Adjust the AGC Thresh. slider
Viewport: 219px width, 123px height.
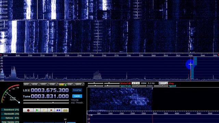[46, 103]
